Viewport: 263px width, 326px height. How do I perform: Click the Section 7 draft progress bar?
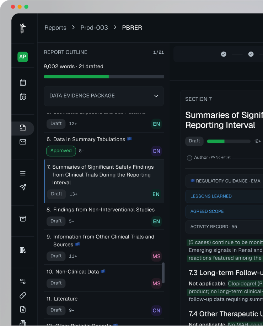coord(229,141)
